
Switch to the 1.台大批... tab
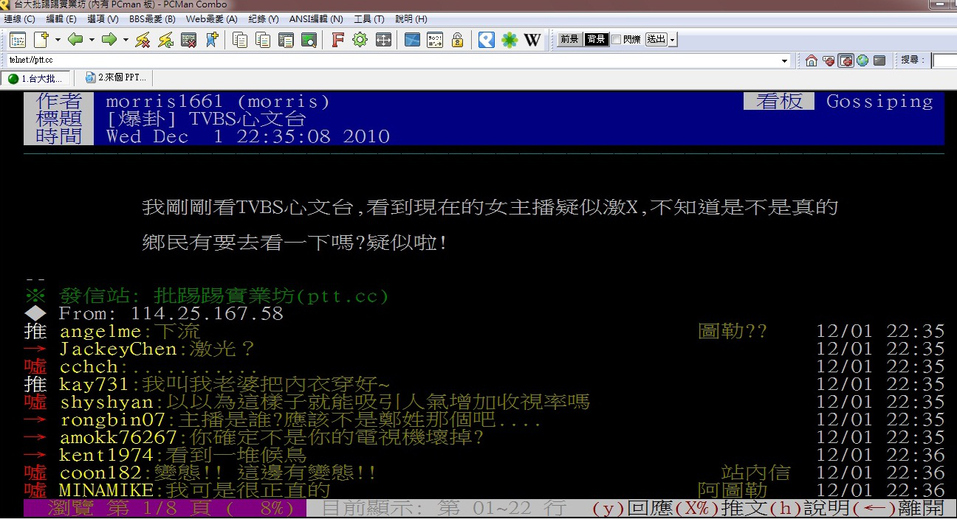36,78
